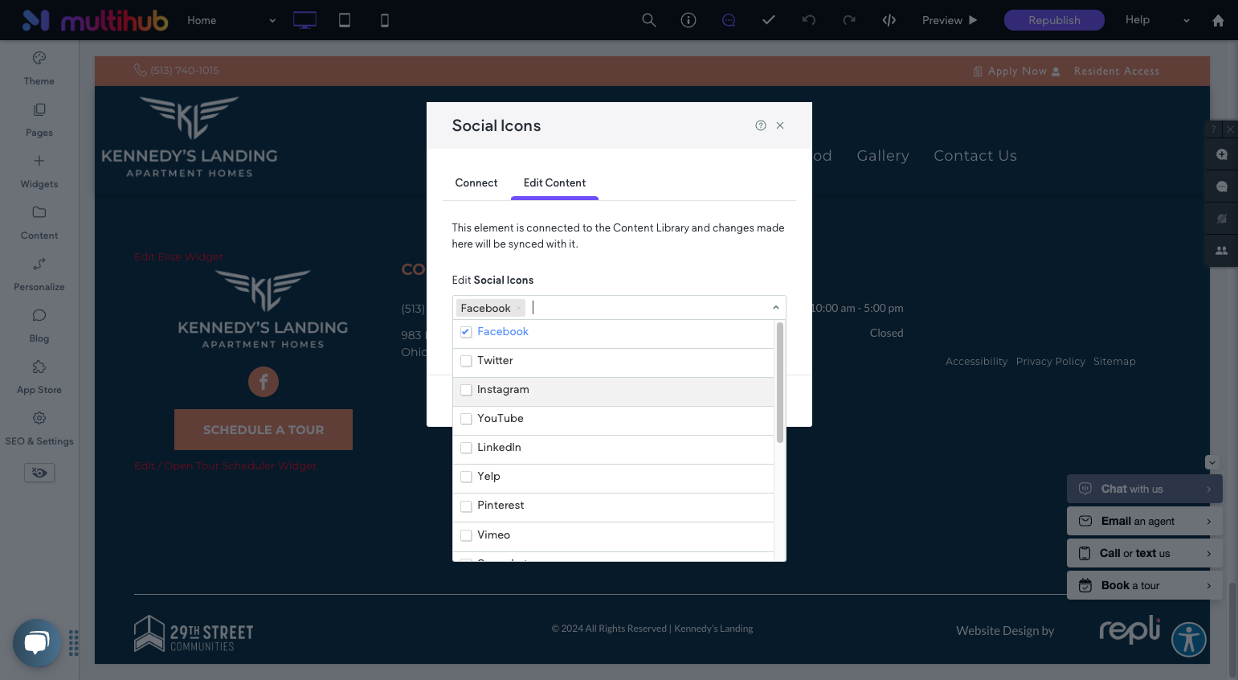Screen dimensions: 1238x680
Task: Remove the Facebook tag from selection
Action: click(x=519, y=308)
